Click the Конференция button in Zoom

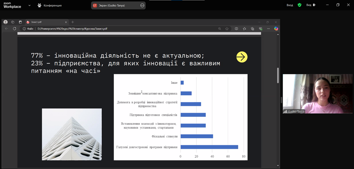click(x=50, y=6)
